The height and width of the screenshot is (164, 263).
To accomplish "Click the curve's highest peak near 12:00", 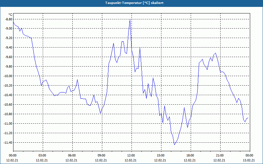I will point(130,19).
